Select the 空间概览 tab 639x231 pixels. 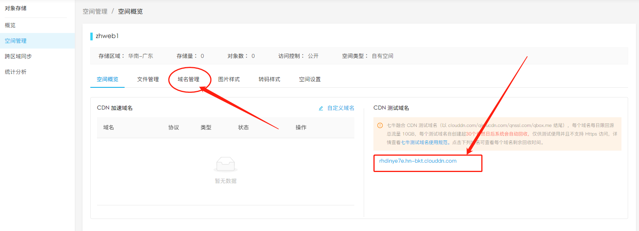coord(107,79)
